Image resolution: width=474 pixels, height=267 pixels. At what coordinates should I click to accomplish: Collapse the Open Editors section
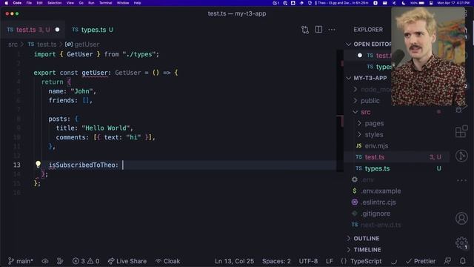348,44
